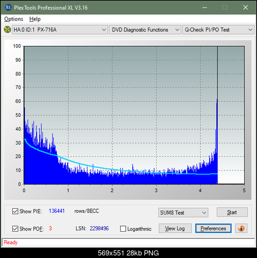Click the rows/8ECC label
This screenshot has height=258, width=257.
(x=86, y=211)
